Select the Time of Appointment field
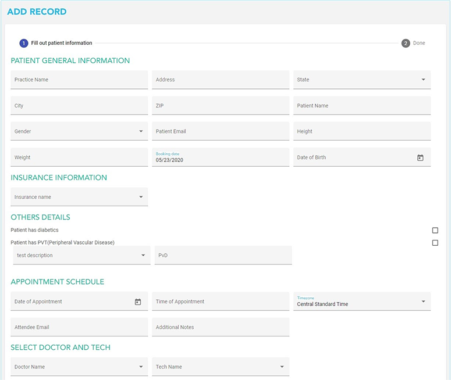 pos(221,302)
